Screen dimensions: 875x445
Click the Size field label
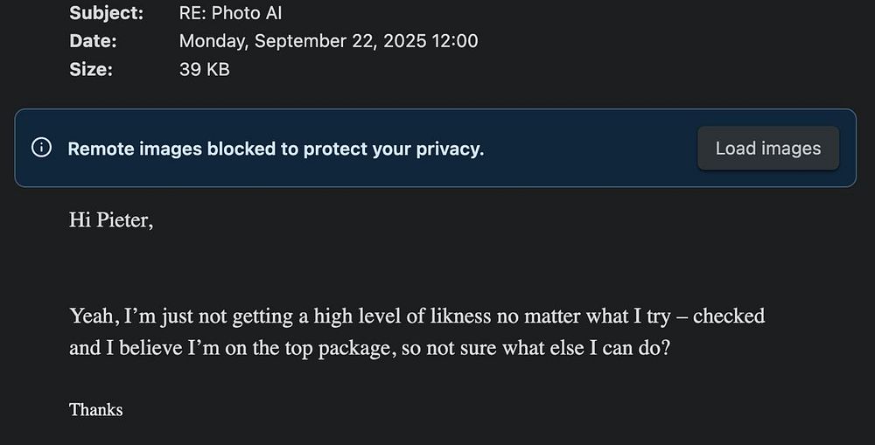coord(91,69)
